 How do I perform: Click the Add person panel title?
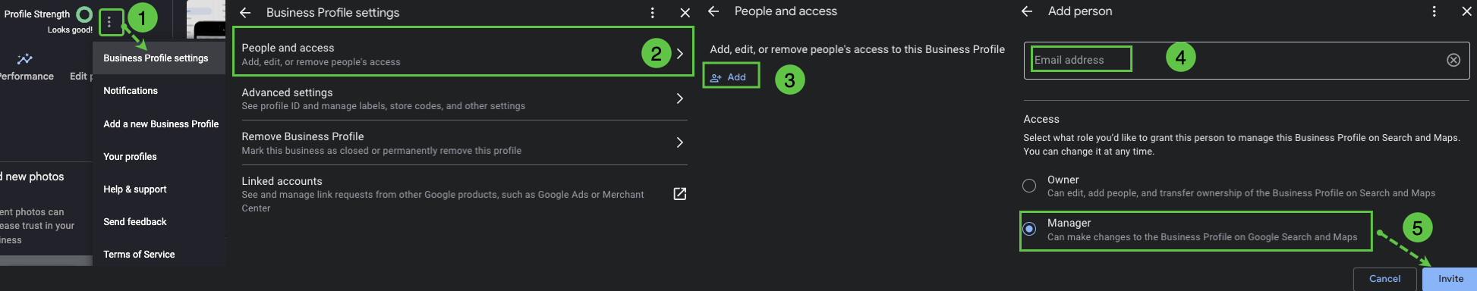click(x=1080, y=11)
